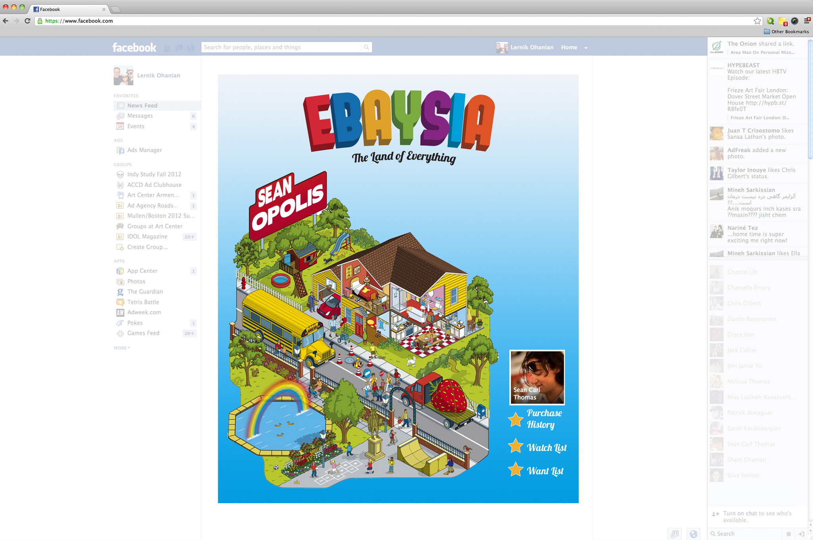Image resolution: width=813 pixels, height=540 pixels.
Task: Click the dark round camera extension icon
Action: (794, 21)
